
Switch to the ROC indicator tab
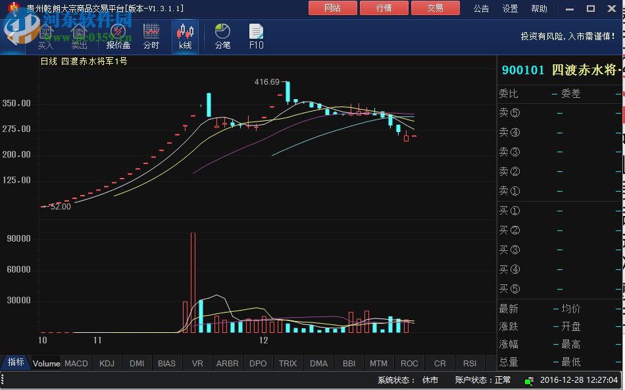409,363
